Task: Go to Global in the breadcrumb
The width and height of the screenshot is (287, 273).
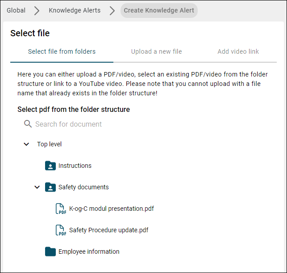Action: (16, 10)
